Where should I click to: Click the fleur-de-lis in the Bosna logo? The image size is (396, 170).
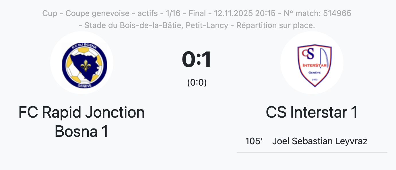(85, 66)
